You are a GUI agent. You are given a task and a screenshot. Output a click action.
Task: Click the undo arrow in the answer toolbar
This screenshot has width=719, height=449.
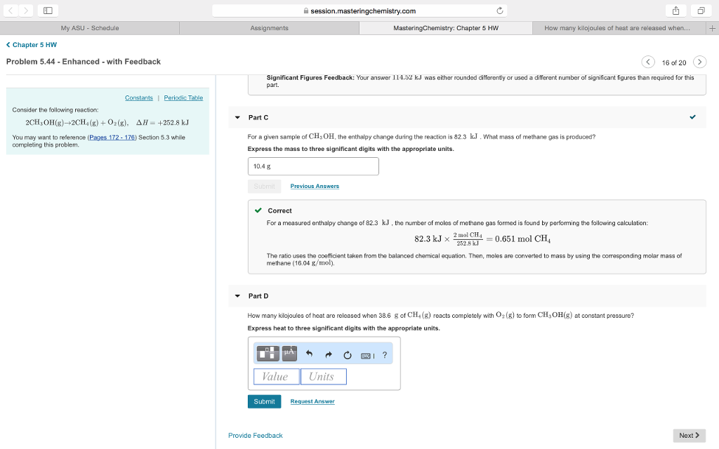click(309, 354)
